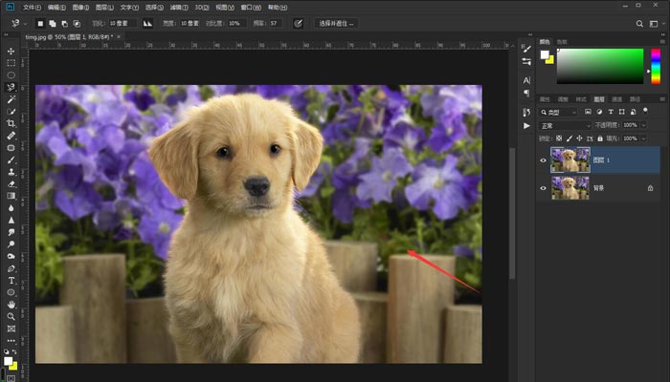Hide the 背景 layer with eye icon

(544, 188)
